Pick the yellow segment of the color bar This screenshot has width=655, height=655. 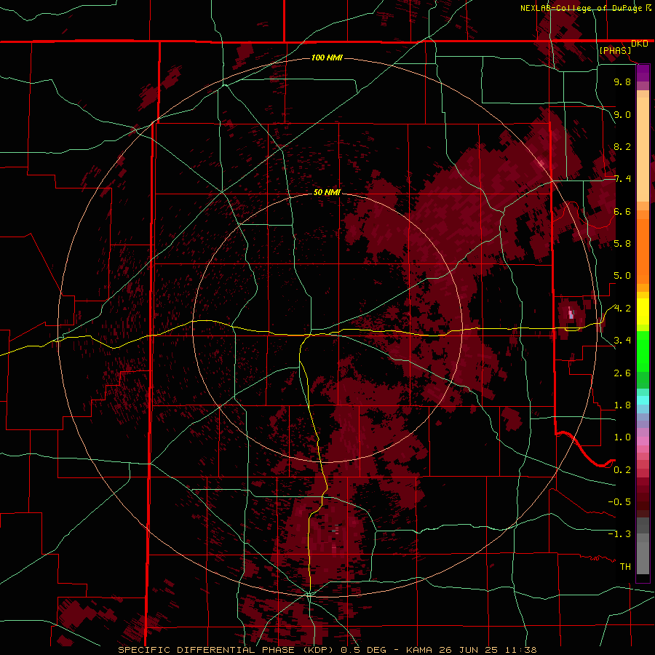click(643, 311)
